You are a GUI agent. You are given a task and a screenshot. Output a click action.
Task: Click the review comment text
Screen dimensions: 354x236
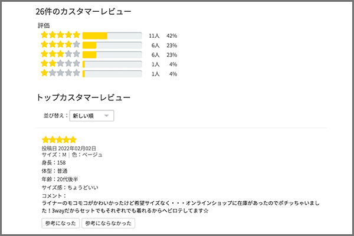tap(177, 206)
